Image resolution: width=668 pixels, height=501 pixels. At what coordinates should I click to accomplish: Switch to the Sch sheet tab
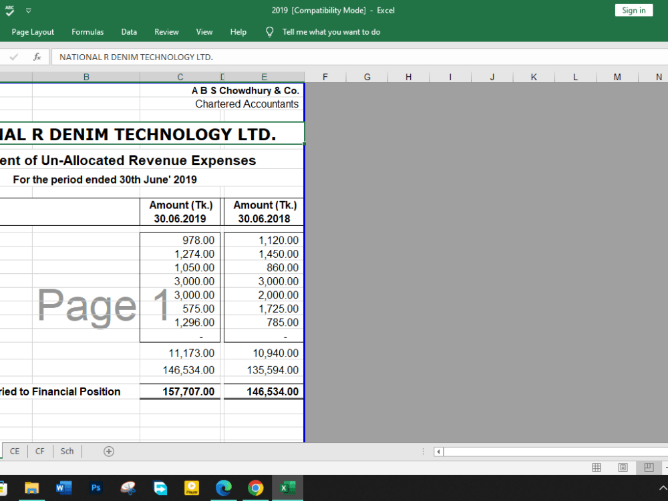67,451
